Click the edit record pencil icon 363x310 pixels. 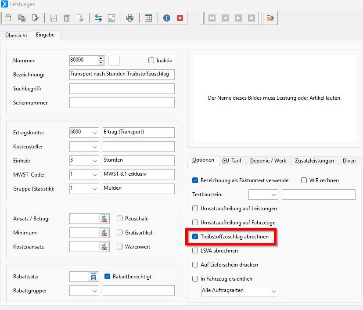35,18
